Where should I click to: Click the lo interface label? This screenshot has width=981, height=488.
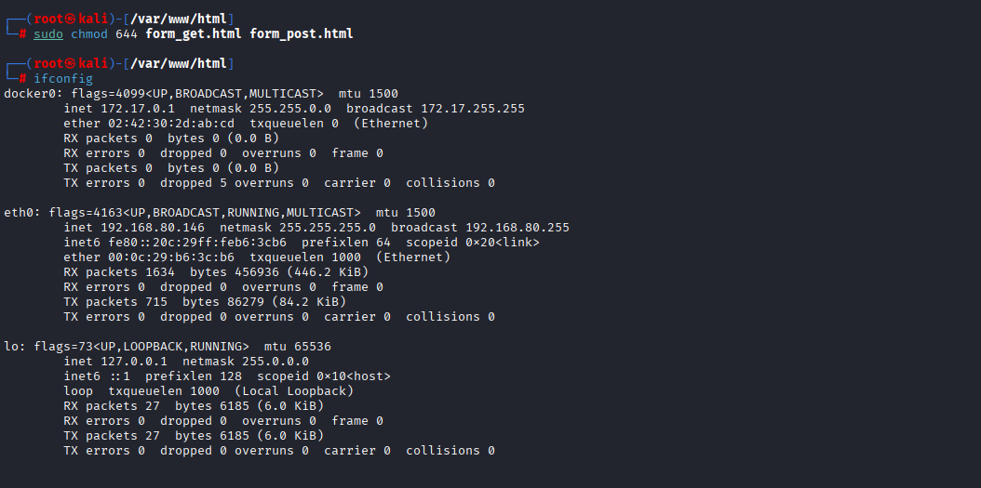pos(11,347)
